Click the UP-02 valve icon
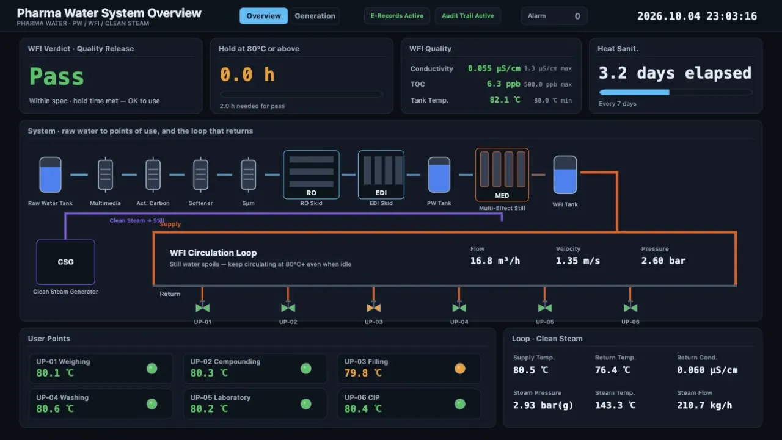The width and height of the screenshot is (782, 440). (x=288, y=308)
